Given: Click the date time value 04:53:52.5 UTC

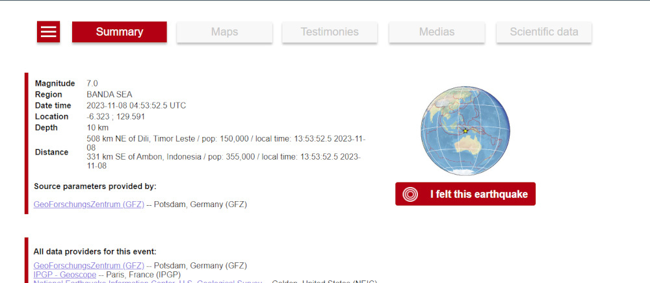Looking at the screenshot, I should (136, 106).
